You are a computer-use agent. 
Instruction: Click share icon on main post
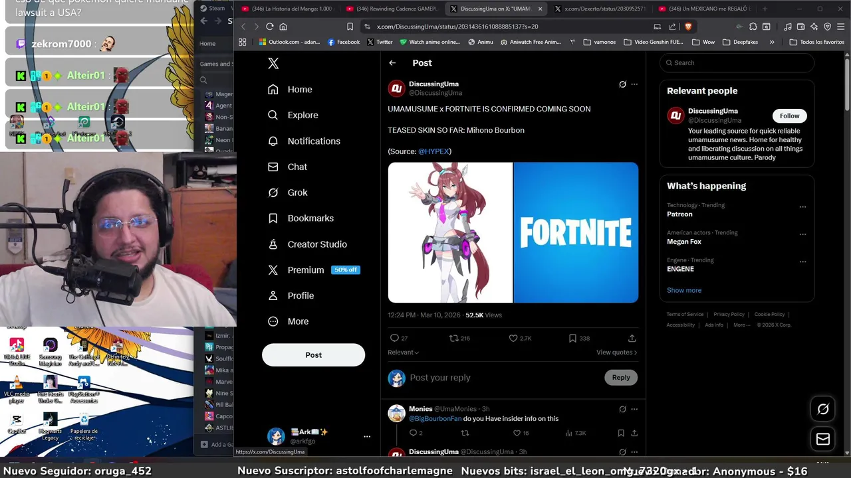coord(632,339)
